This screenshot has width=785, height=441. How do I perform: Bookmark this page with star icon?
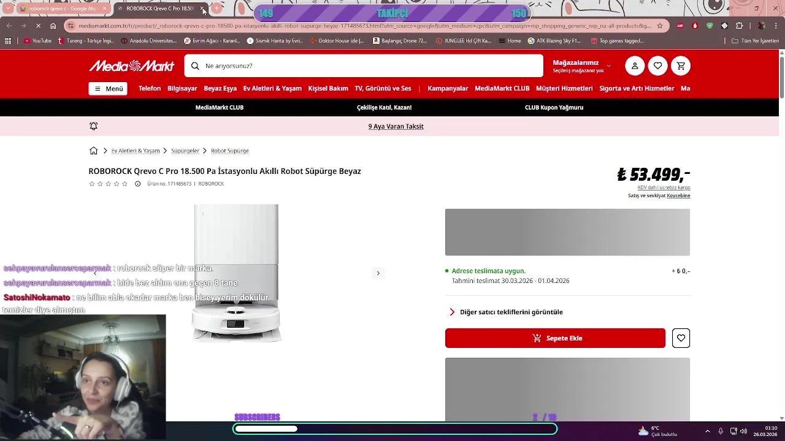[x=660, y=26]
